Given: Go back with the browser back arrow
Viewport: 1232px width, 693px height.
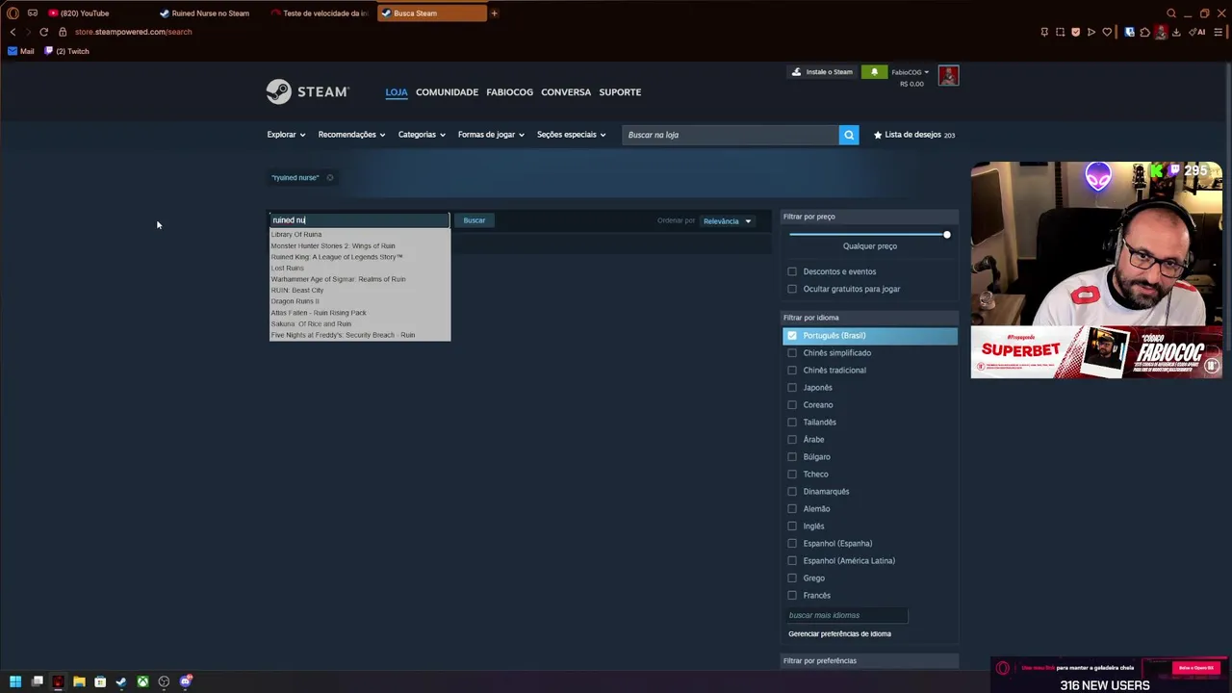Looking at the screenshot, I should click(13, 32).
